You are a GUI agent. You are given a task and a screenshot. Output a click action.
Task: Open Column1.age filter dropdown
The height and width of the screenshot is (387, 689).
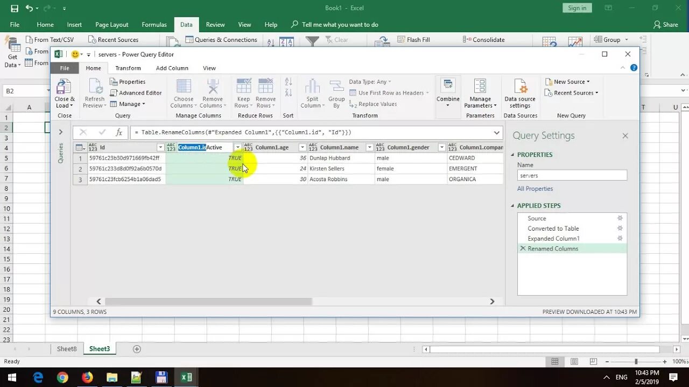coord(302,147)
